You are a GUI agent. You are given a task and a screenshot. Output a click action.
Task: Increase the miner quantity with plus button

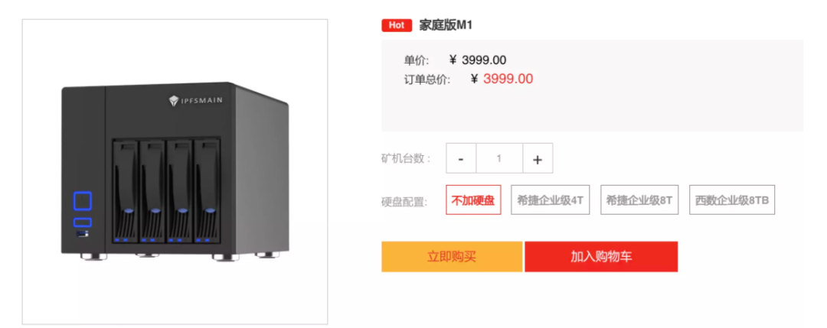538,158
